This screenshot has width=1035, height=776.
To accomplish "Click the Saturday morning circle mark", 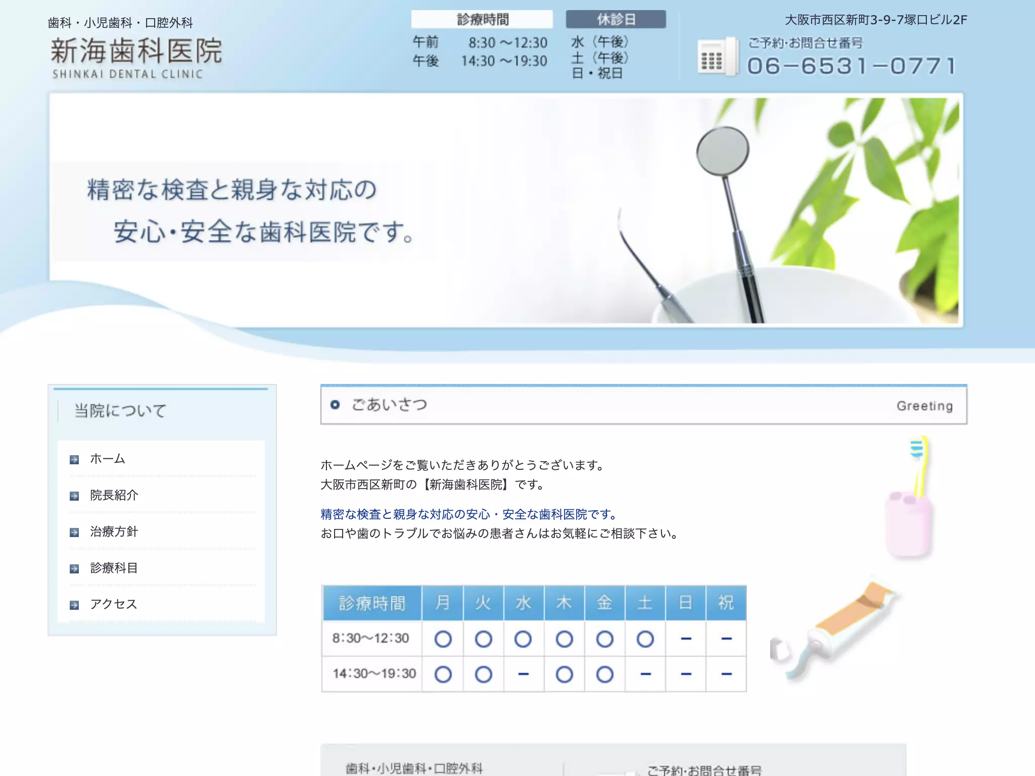I will tap(645, 639).
